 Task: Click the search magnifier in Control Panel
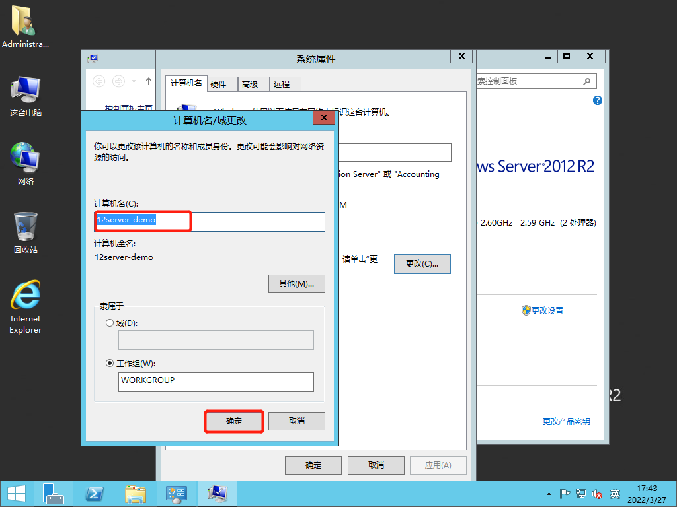pyautogui.click(x=587, y=81)
